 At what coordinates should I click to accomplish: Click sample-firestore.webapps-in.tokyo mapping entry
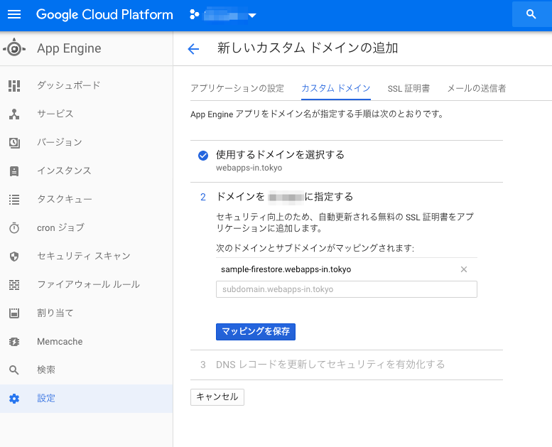coord(286,269)
